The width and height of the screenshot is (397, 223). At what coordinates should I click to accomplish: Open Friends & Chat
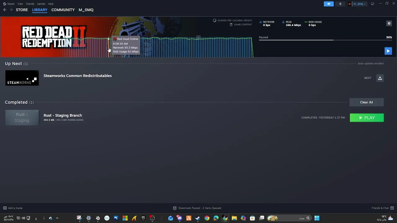(382, 208)
